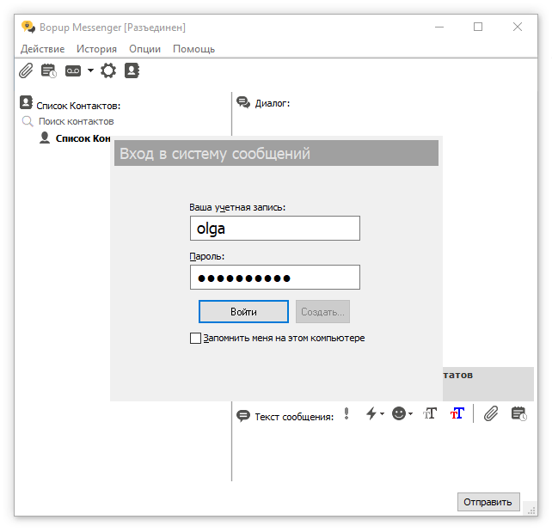This screenshot has height=532, width=552.
Task: Click the Отправить send button
Action: 488,502
